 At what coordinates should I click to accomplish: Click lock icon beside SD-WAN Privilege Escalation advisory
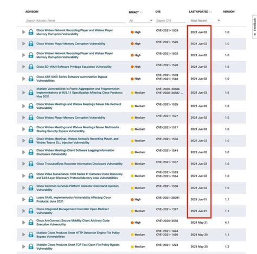tap(31, 67)
